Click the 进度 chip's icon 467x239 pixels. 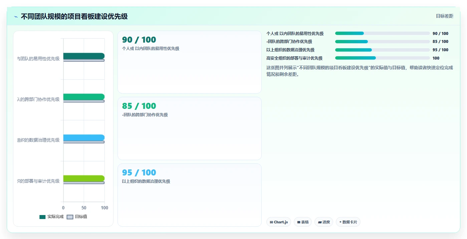pyautogui.click(x=320, y=222)
